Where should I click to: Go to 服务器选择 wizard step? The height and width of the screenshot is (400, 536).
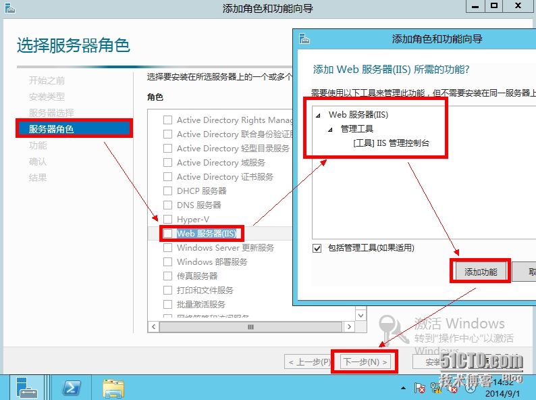pos(51,113)
